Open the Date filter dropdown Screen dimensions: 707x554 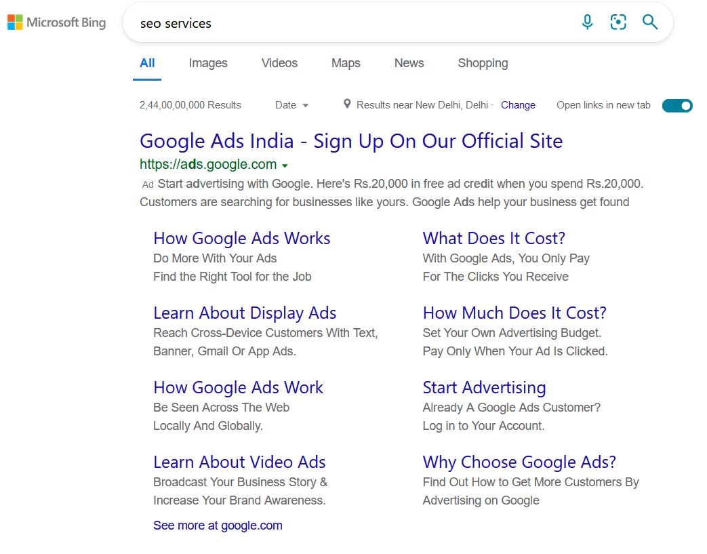pos(291,105)
